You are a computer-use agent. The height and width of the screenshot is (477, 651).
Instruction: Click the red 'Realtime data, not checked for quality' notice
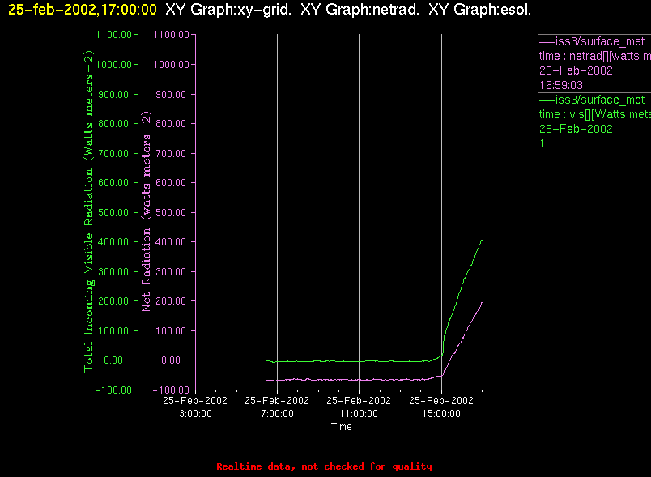coord(324,466)
